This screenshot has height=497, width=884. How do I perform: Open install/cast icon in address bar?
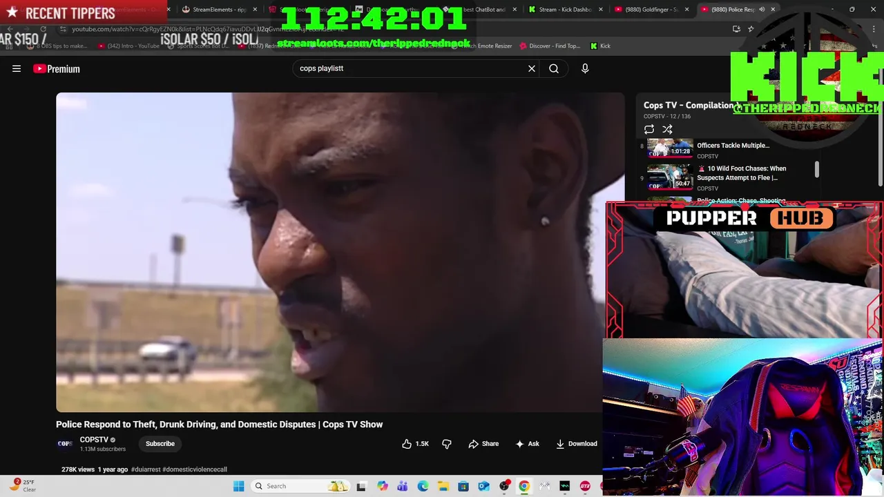(736, 28)
